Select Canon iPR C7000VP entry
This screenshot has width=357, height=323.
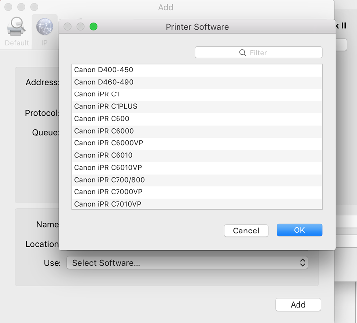197,192
